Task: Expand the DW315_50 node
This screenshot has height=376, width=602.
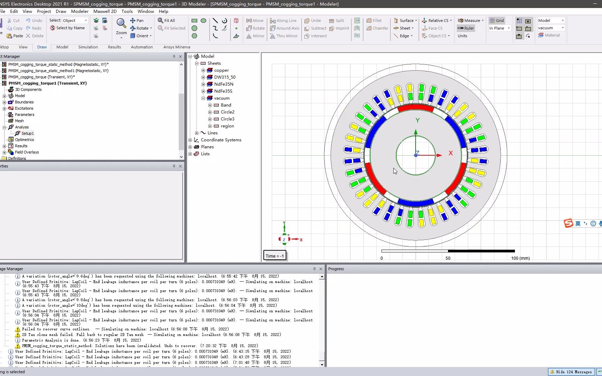Action: pos(203,77)
